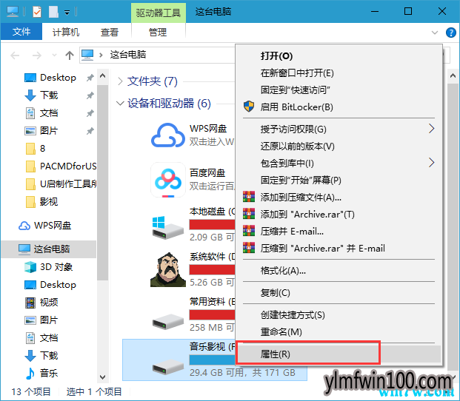
Task: Click the navigation pane scroll down arrow
Action: [x=102, y=377]
